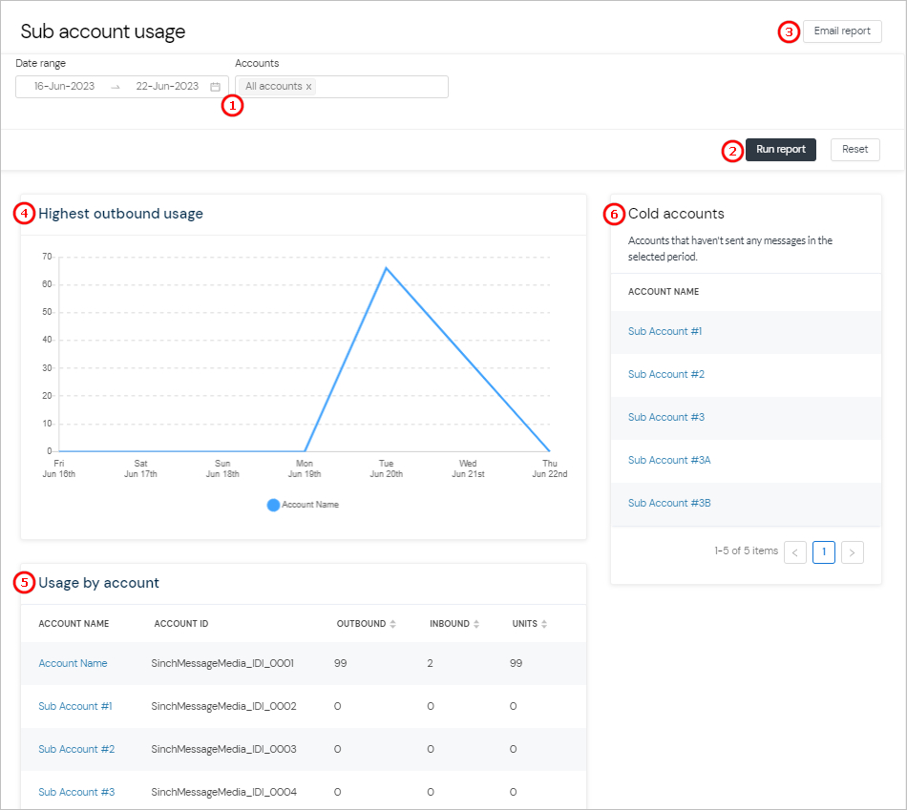Image resolution: width=907 pixels, height=810 pixels.
Task: Click the Tue Jun 20th axis label
Action: (387, 468)
